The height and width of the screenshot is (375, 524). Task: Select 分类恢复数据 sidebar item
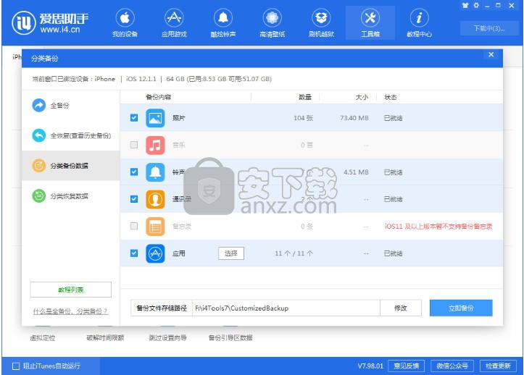click(x=71, y=196)
